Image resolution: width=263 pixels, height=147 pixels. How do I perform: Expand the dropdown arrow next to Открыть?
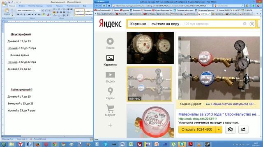[x=219, y=129]
